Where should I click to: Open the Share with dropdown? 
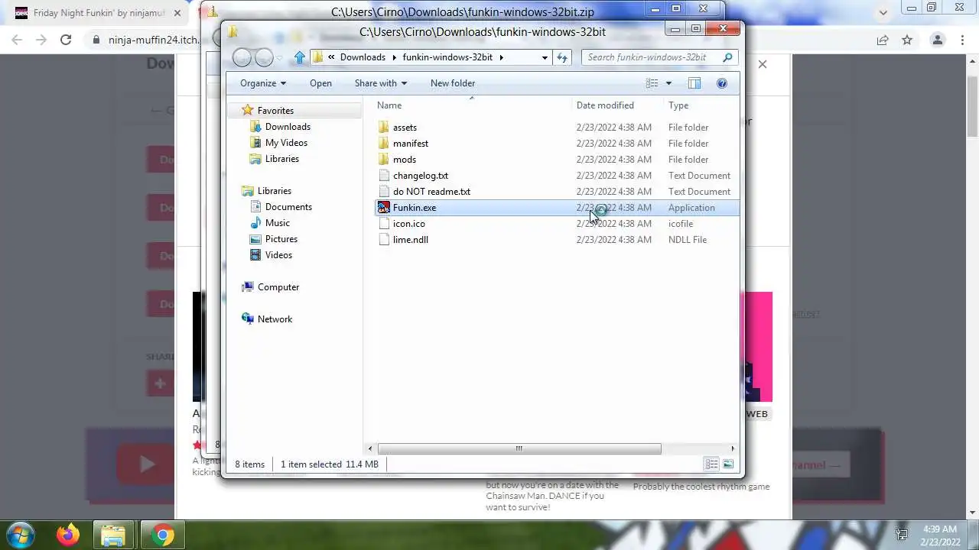[x=380, y=83]
